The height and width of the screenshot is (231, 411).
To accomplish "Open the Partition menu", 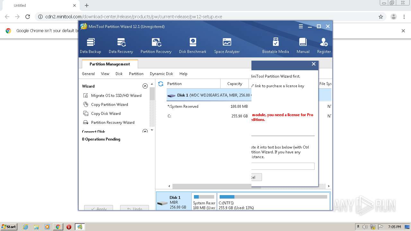I will (x=136, y=74).
